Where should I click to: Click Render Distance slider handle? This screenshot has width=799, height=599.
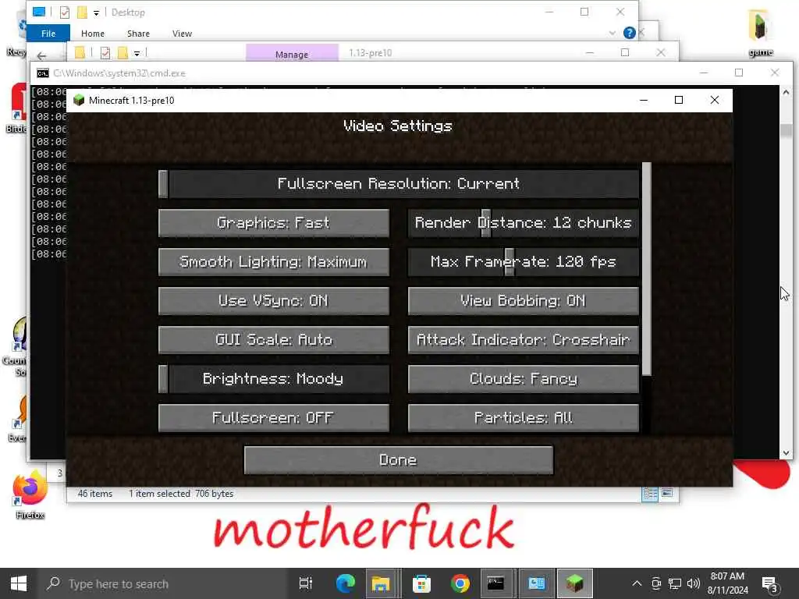click(486, 223)
